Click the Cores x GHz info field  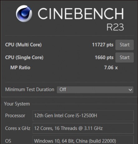(83, 128)
